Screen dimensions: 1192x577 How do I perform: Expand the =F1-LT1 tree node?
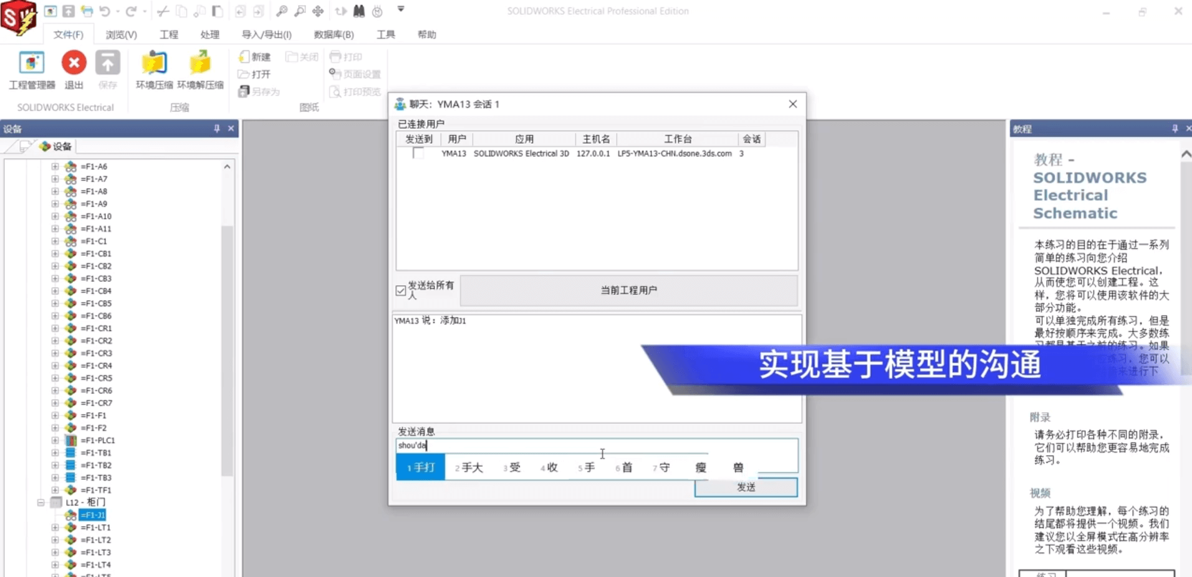55,527
